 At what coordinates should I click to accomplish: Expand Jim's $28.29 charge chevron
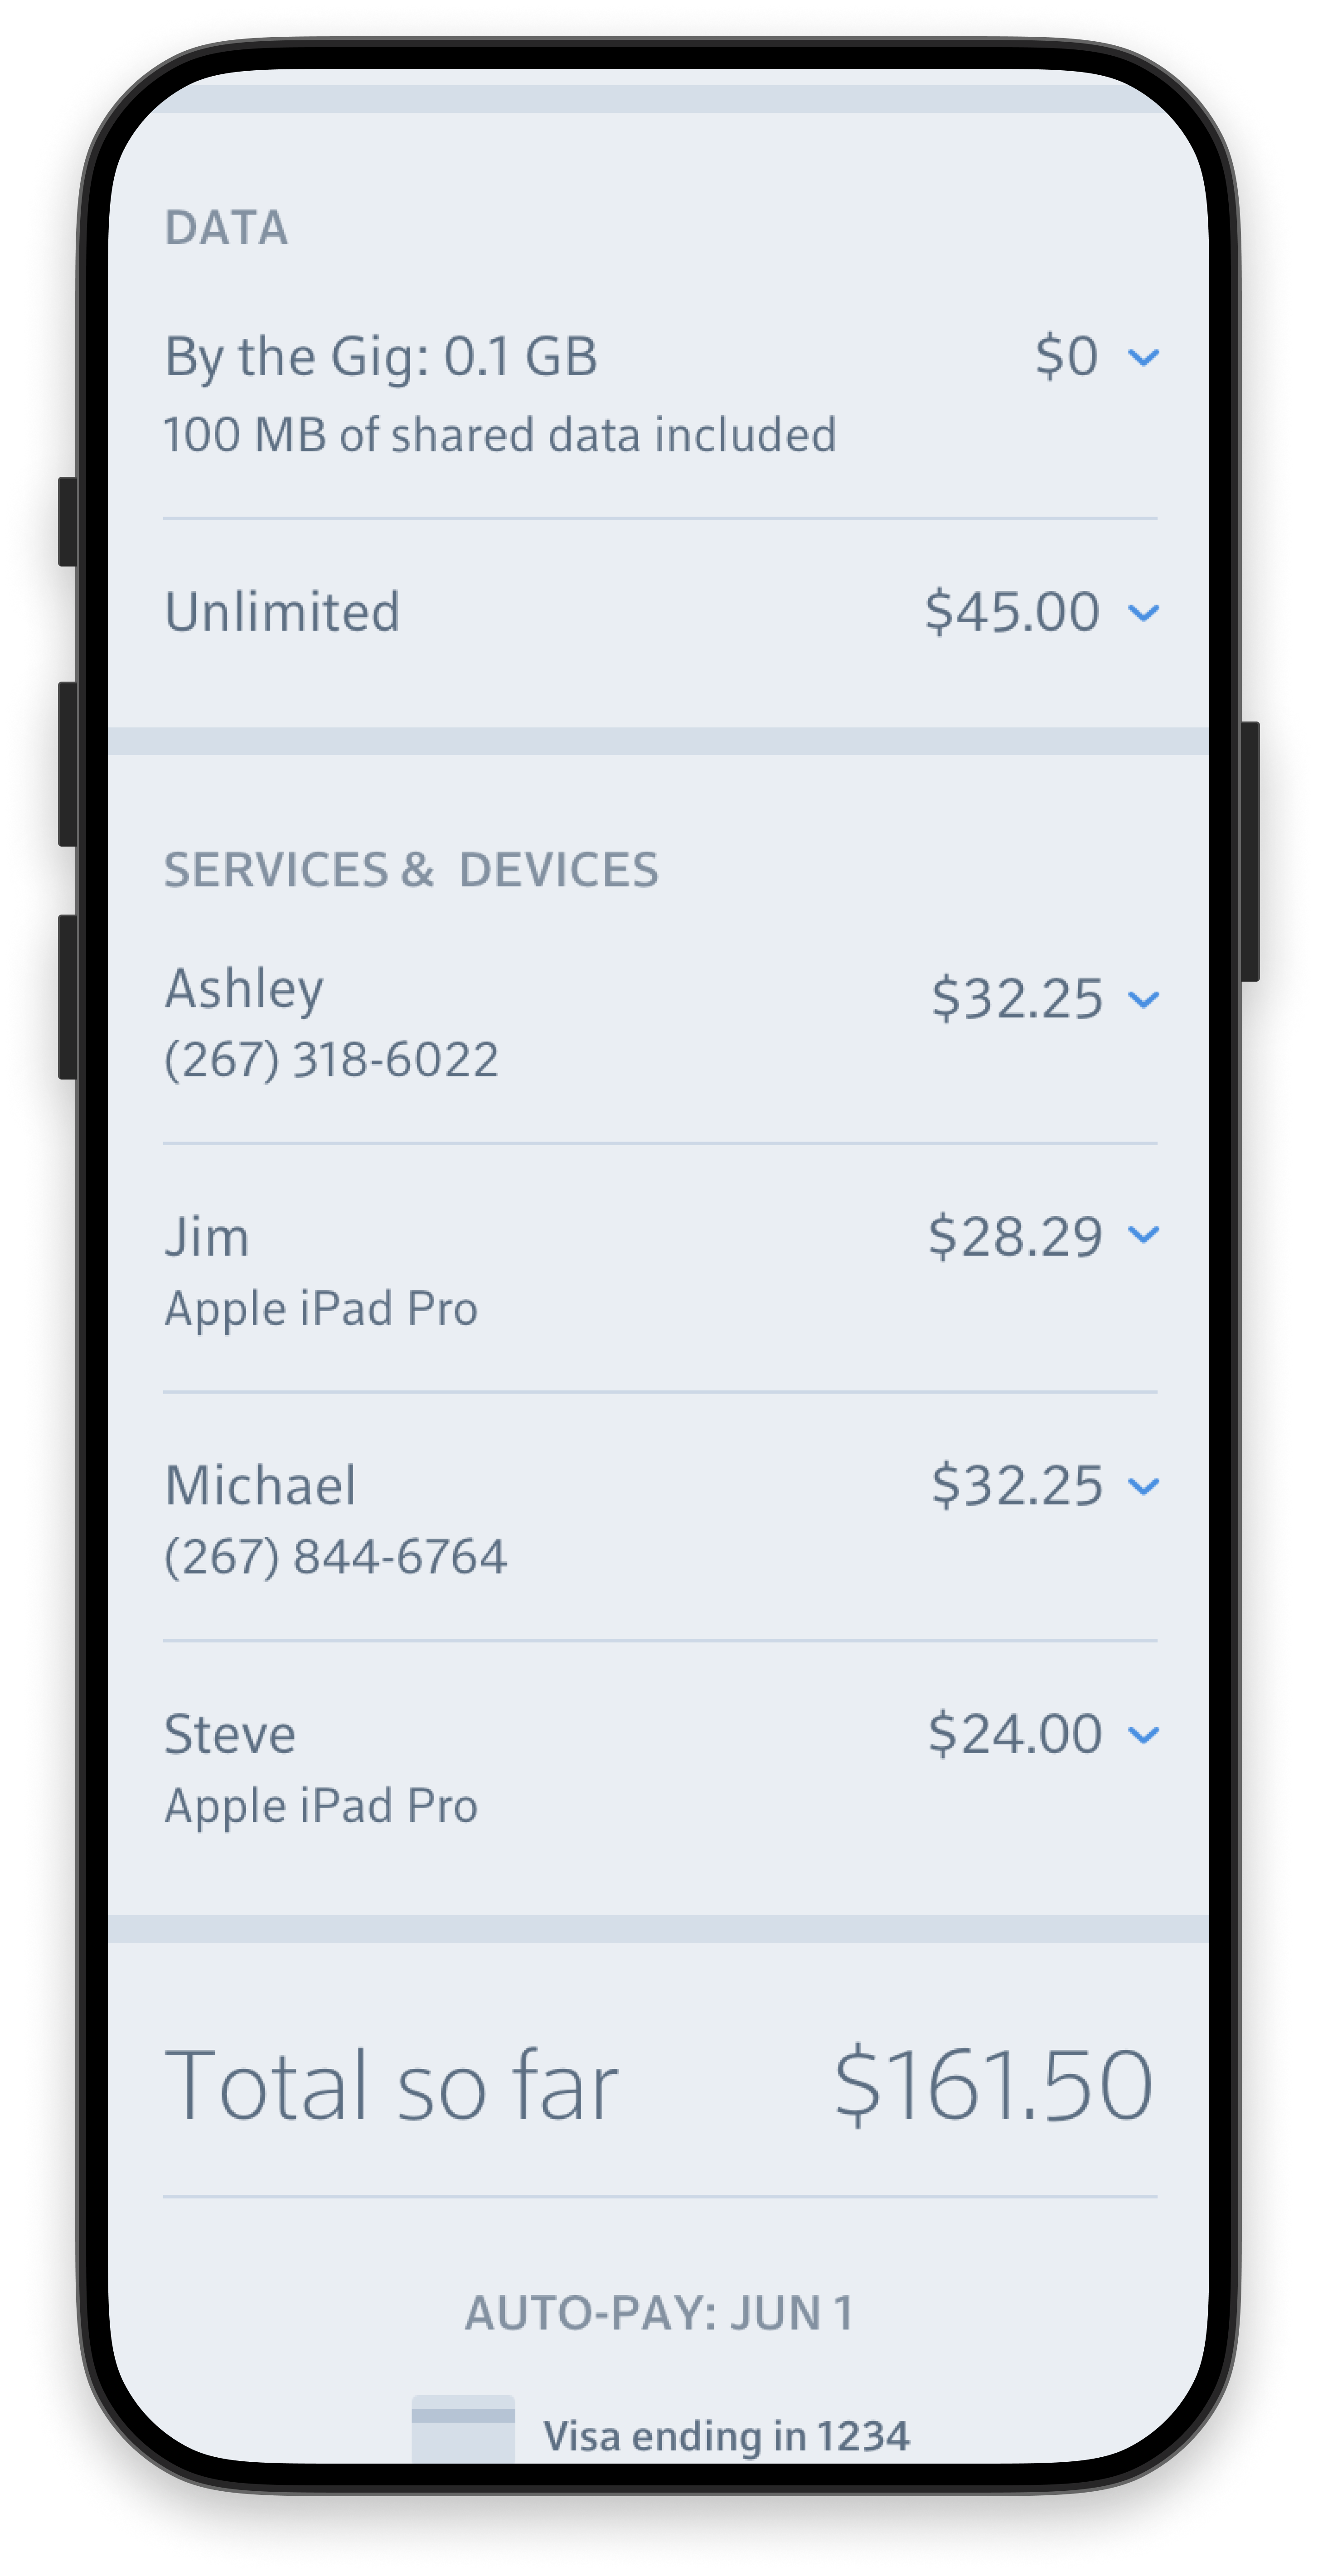pos(1143,1235)
